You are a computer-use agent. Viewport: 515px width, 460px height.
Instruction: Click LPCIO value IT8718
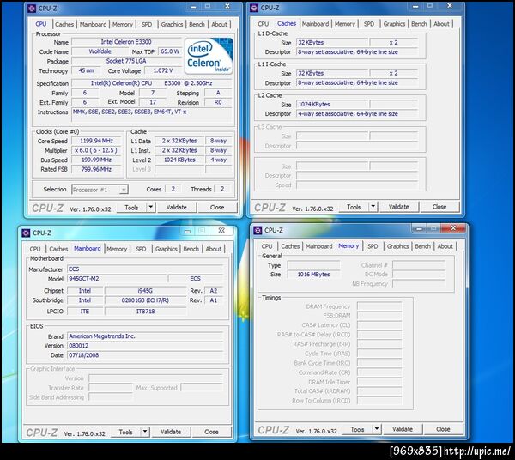146,311
